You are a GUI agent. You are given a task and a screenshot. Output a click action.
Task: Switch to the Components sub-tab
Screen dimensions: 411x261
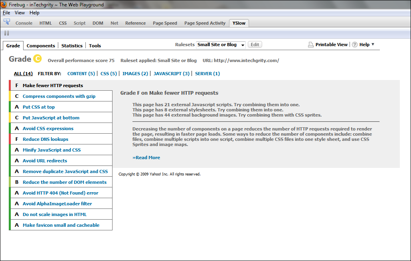click(x=41, y=46)
